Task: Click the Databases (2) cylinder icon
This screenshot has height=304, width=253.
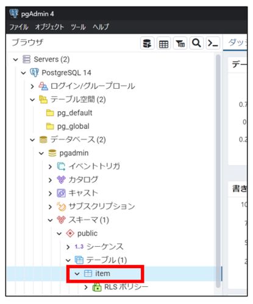Action: 43,140
